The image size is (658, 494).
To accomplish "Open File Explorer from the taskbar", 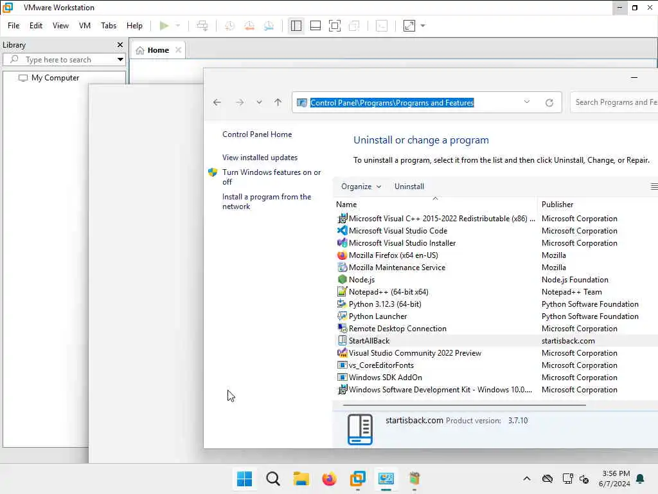I will click(301, 479).
